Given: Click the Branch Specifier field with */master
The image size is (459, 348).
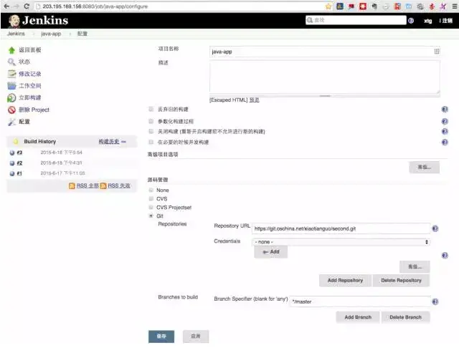Looking at the screenshot, I should [360, 301].
